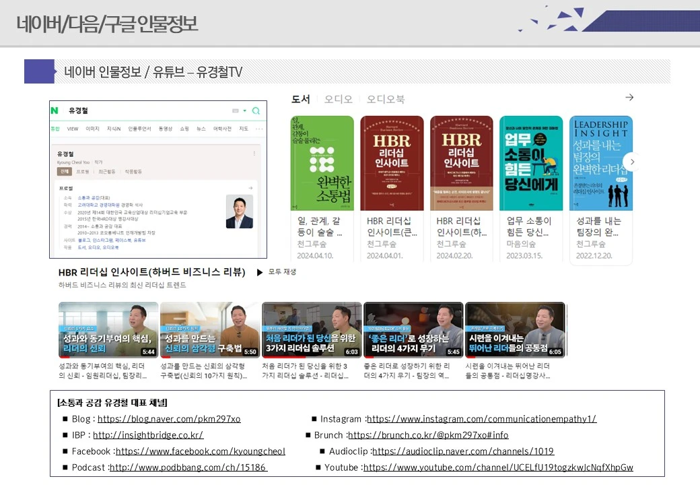Open the insightbridge.co.kr IBP link
The image size is (700, 485).
click(x=148, y=435)
